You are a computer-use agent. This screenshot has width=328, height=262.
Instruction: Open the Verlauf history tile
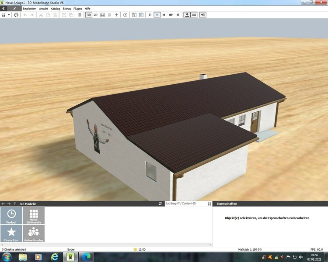[x=11, y=216]
